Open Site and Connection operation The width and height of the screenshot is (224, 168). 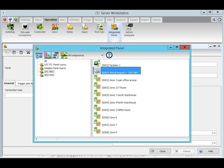[x=25, y=30]
